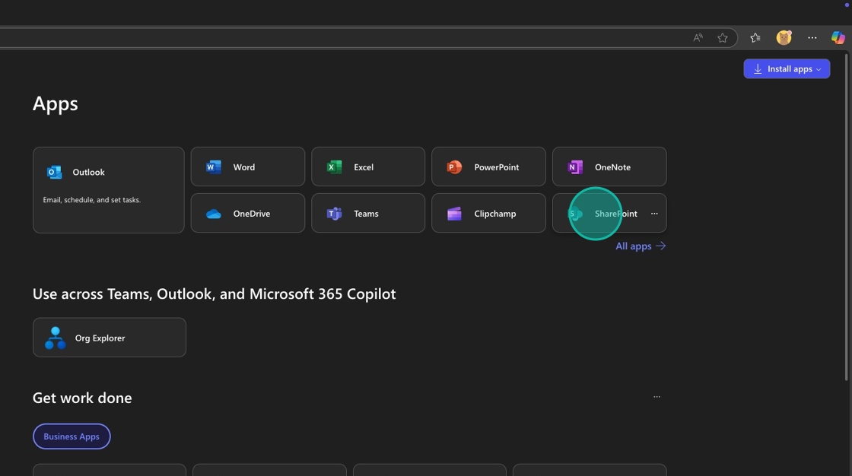
Task: Open Org Explorer
Action: (109, 338)
